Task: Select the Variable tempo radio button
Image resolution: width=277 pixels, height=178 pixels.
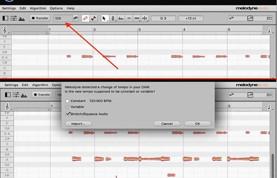Action: click(x=67, y=107)
